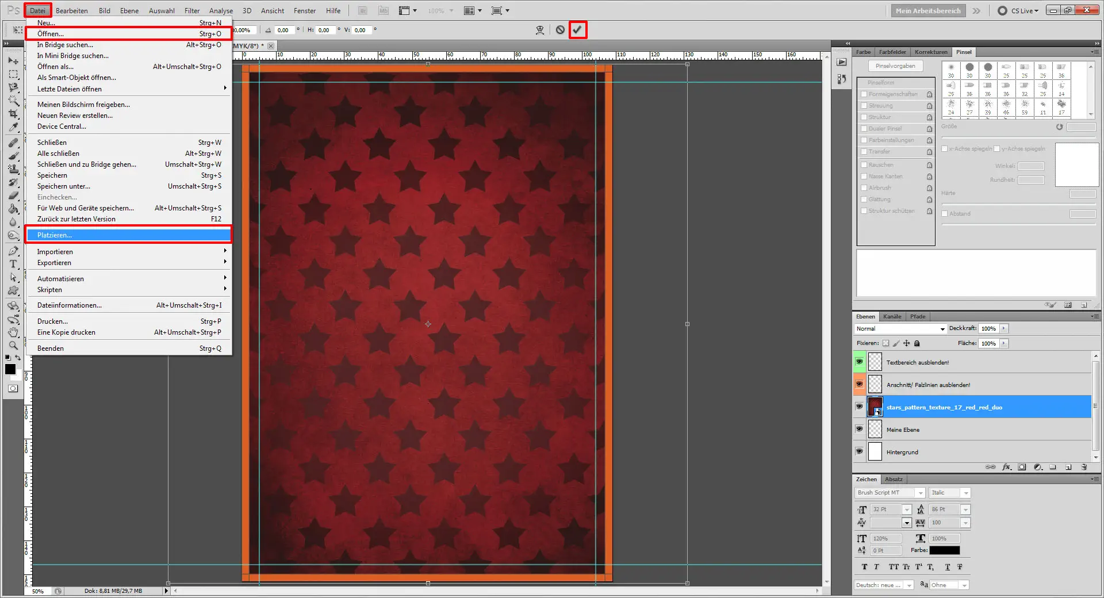Hide the Hintergrund layer
Screen dimensions: 1104x598
859,451
